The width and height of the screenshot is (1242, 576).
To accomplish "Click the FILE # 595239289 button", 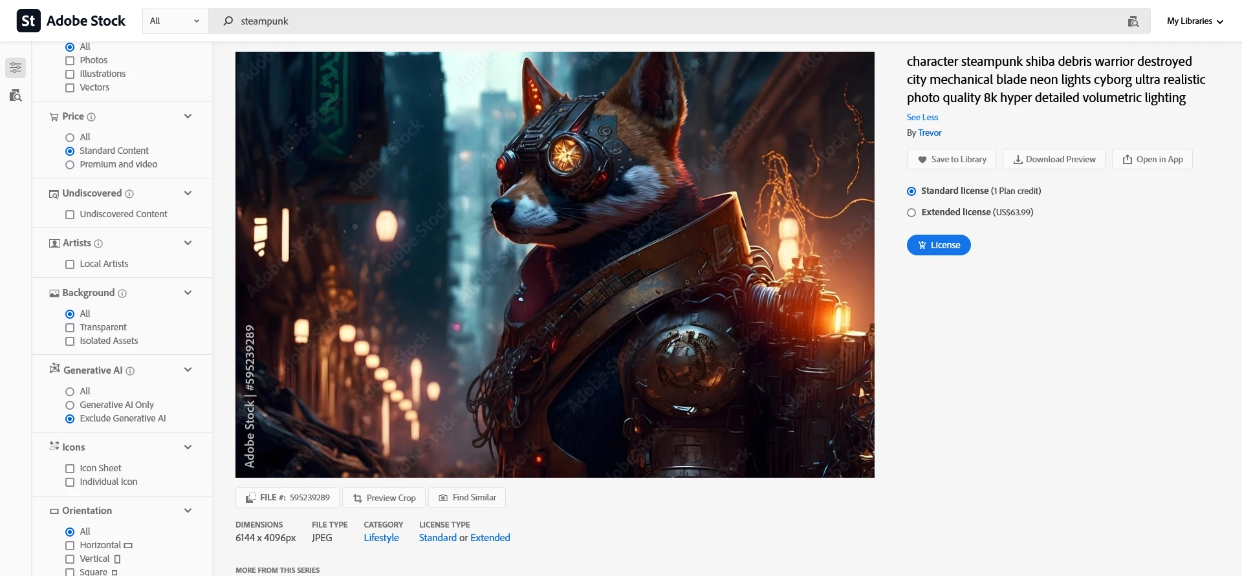I will 288,498.
